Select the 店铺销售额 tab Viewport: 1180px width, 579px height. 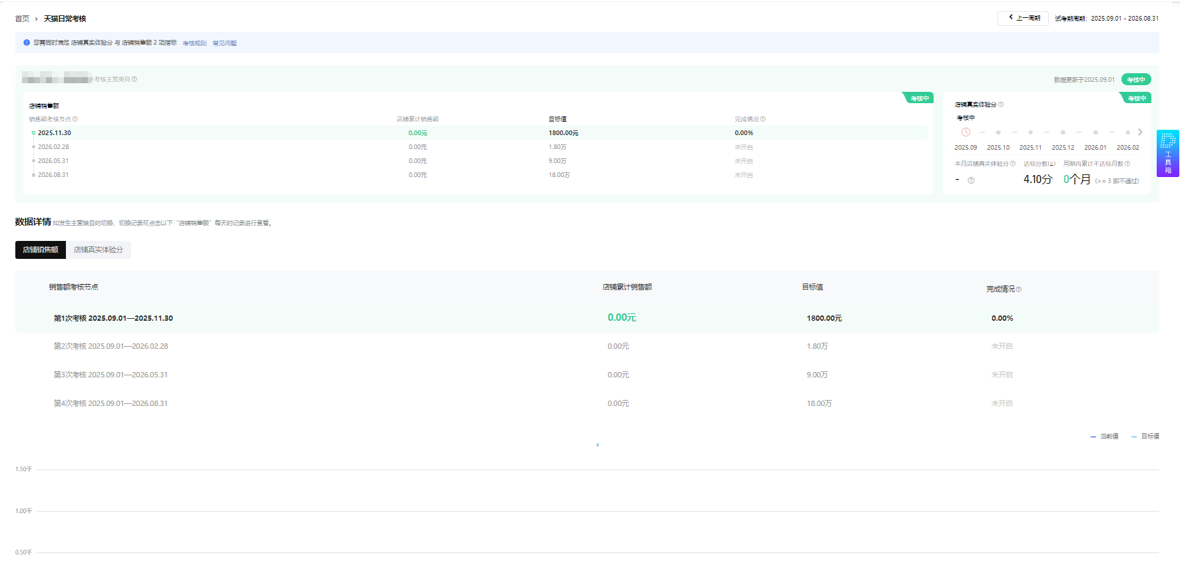(x=41, y=250)
